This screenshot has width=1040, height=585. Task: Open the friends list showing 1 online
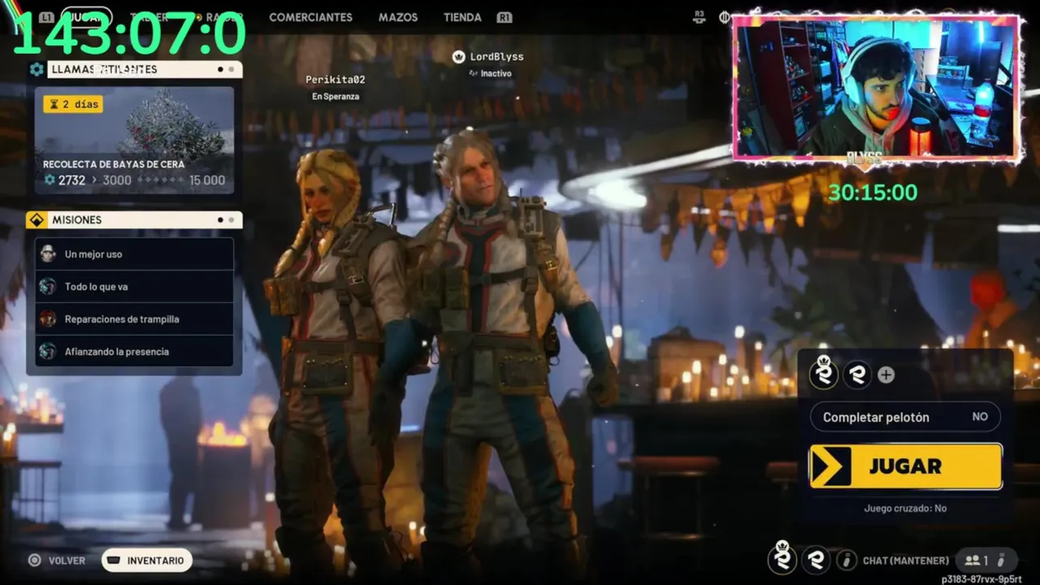[x=986, y=560]
